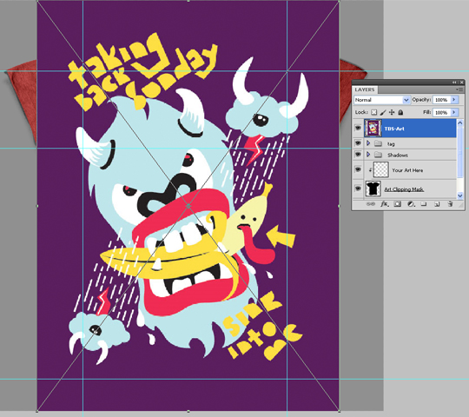Click the lock image pixels brush icon
469x417 pixels.
(383, 112)
